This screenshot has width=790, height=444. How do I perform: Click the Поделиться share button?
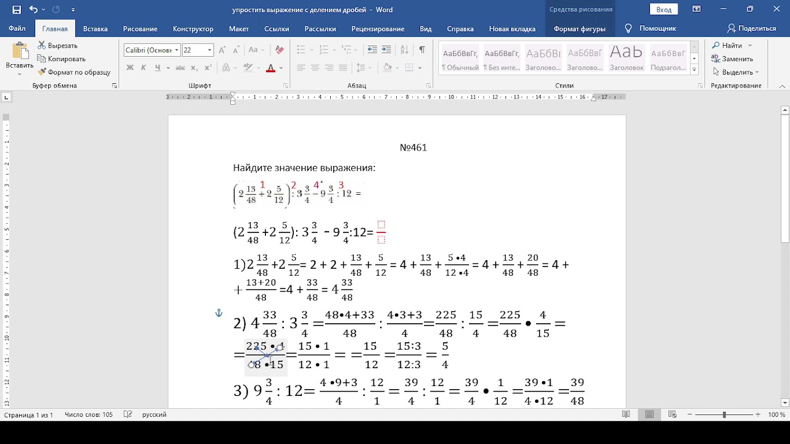[752, 28]
